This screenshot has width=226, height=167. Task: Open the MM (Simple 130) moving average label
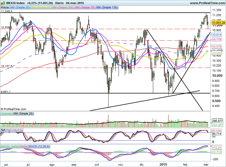(107, 7)
